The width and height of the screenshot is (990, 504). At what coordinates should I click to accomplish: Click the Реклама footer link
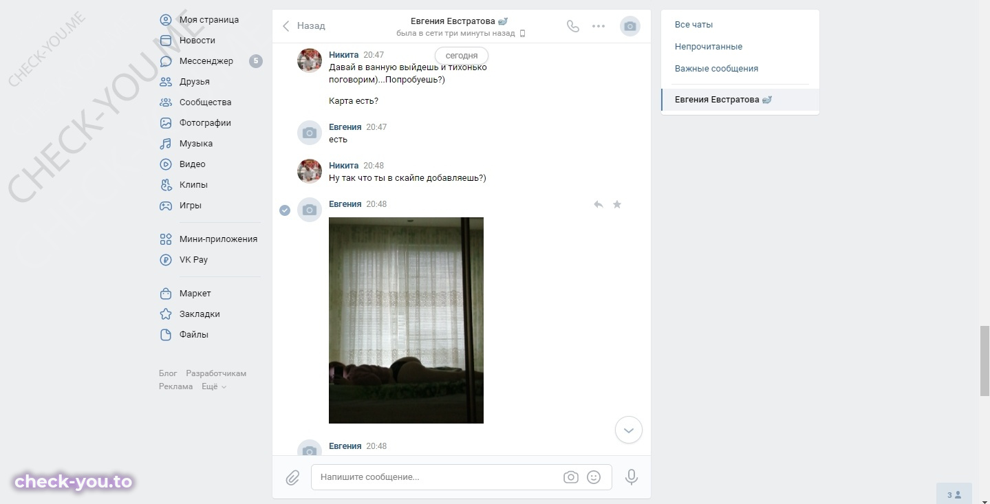176,386
